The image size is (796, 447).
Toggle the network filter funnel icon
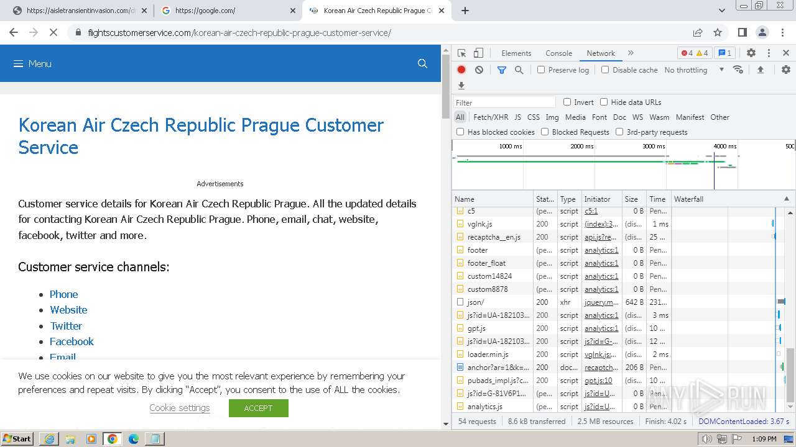click(x=502, y=70)
